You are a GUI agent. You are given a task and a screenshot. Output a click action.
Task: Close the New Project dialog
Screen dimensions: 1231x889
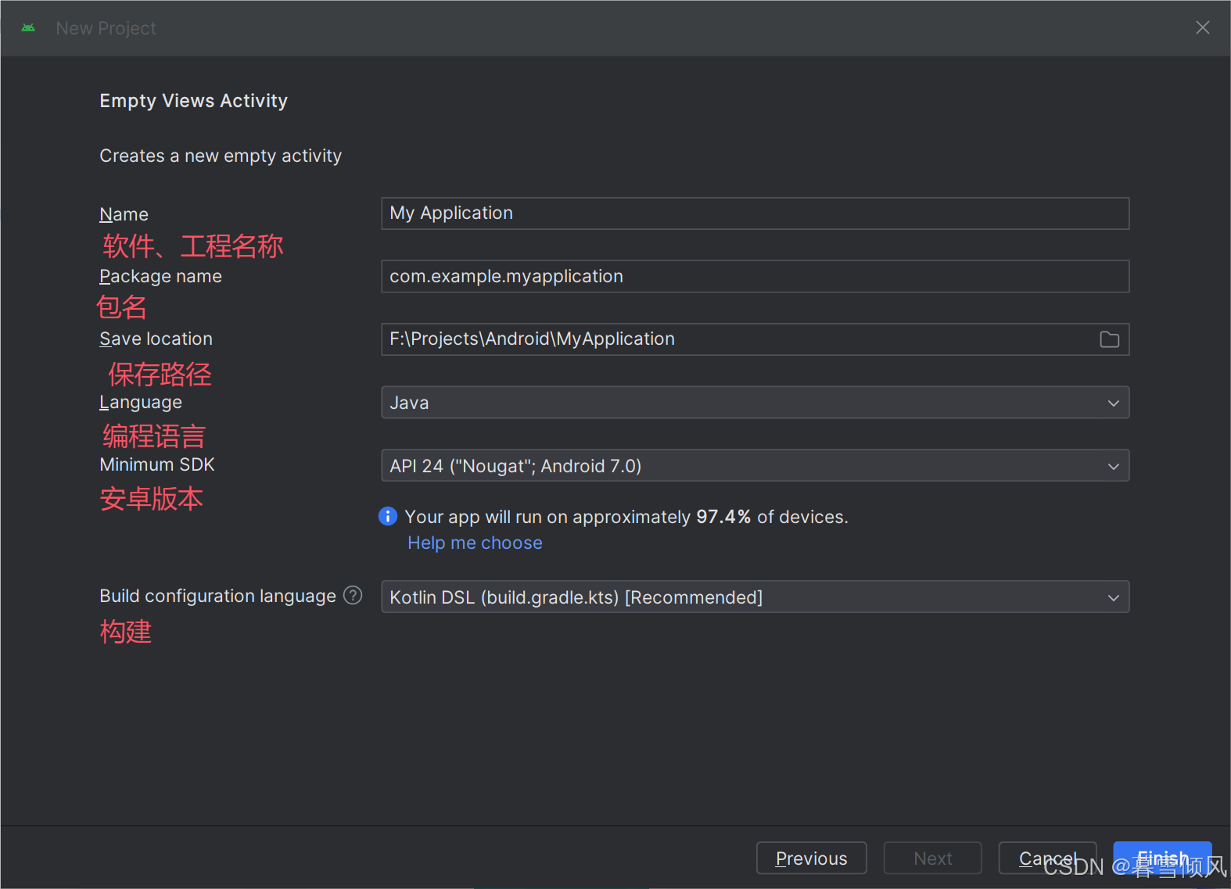pos(1203,28)
